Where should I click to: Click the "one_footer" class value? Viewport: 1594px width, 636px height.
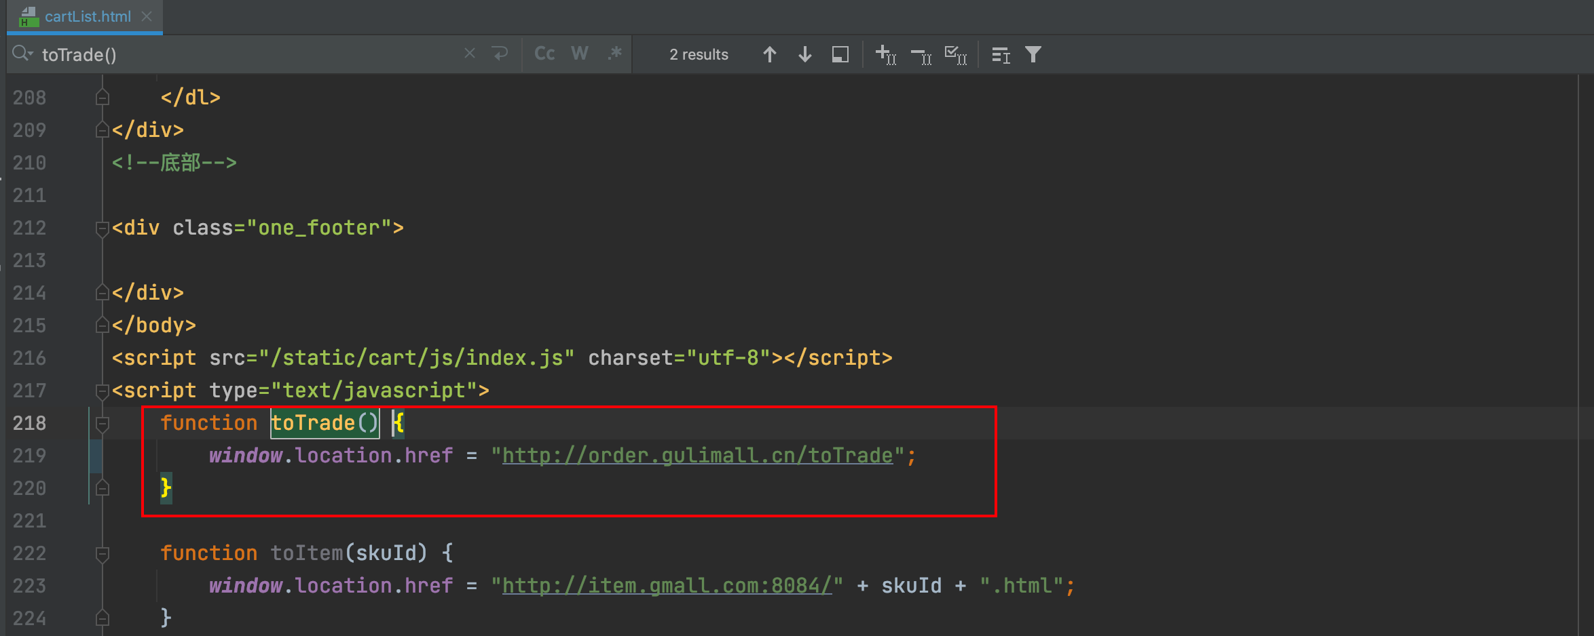tap(319, 228)
